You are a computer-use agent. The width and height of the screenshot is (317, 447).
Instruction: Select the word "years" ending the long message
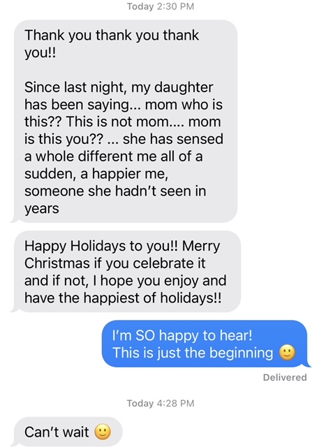pos(42,209)
